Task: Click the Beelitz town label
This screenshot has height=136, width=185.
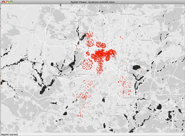Action: [45, 111]
